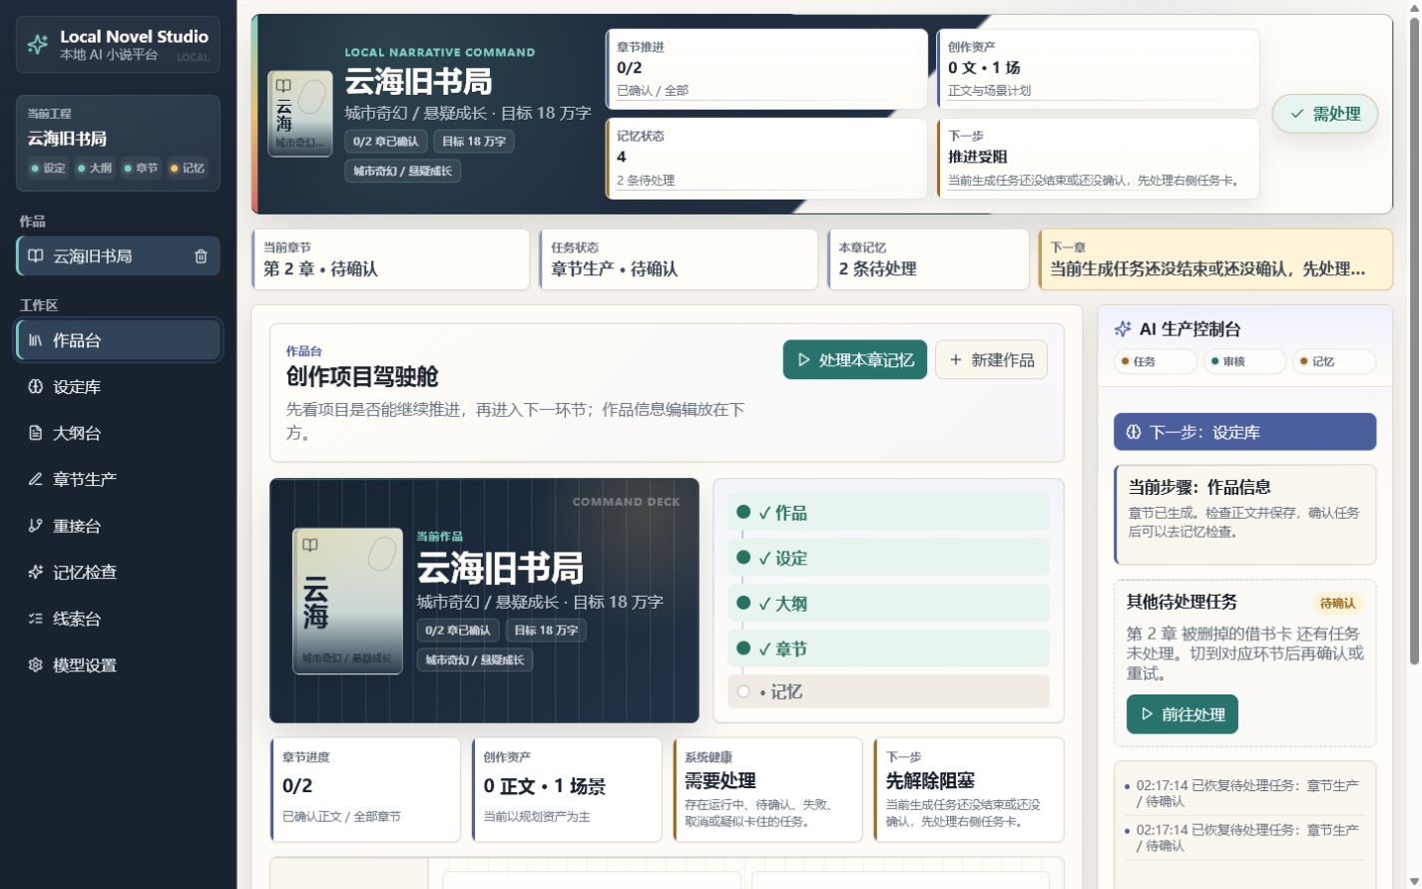1422x889 pixels.
Task: Click the 重接台 branch icon
Action: [x=35, y=526]
